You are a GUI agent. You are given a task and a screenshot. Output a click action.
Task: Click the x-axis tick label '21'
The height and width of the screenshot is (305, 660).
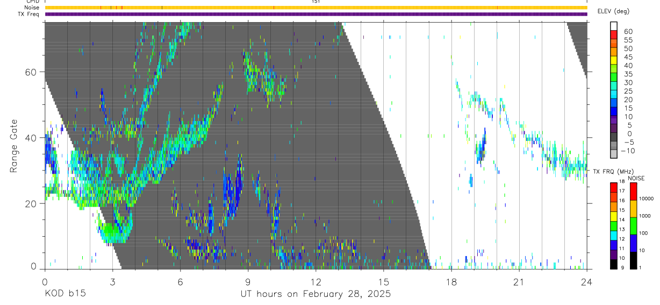click(x=519, y=281)
